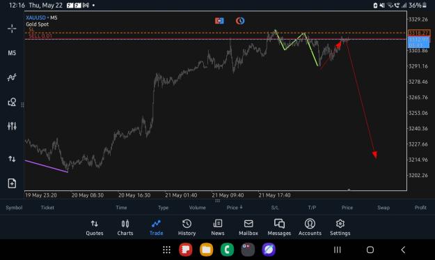Open the drawing objects shapes tool

click(x=12, y=102)
